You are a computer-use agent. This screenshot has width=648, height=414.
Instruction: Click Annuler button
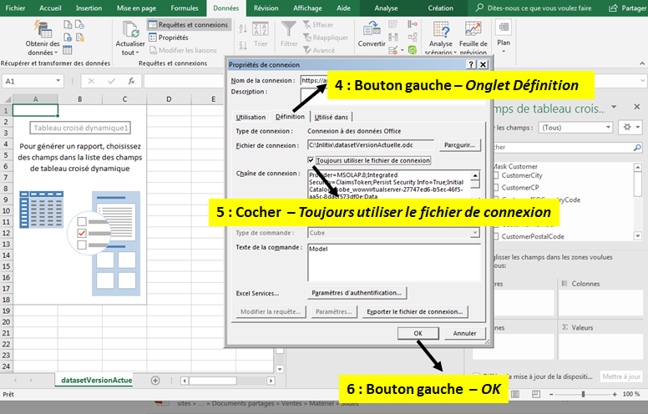tap(464, 333)
